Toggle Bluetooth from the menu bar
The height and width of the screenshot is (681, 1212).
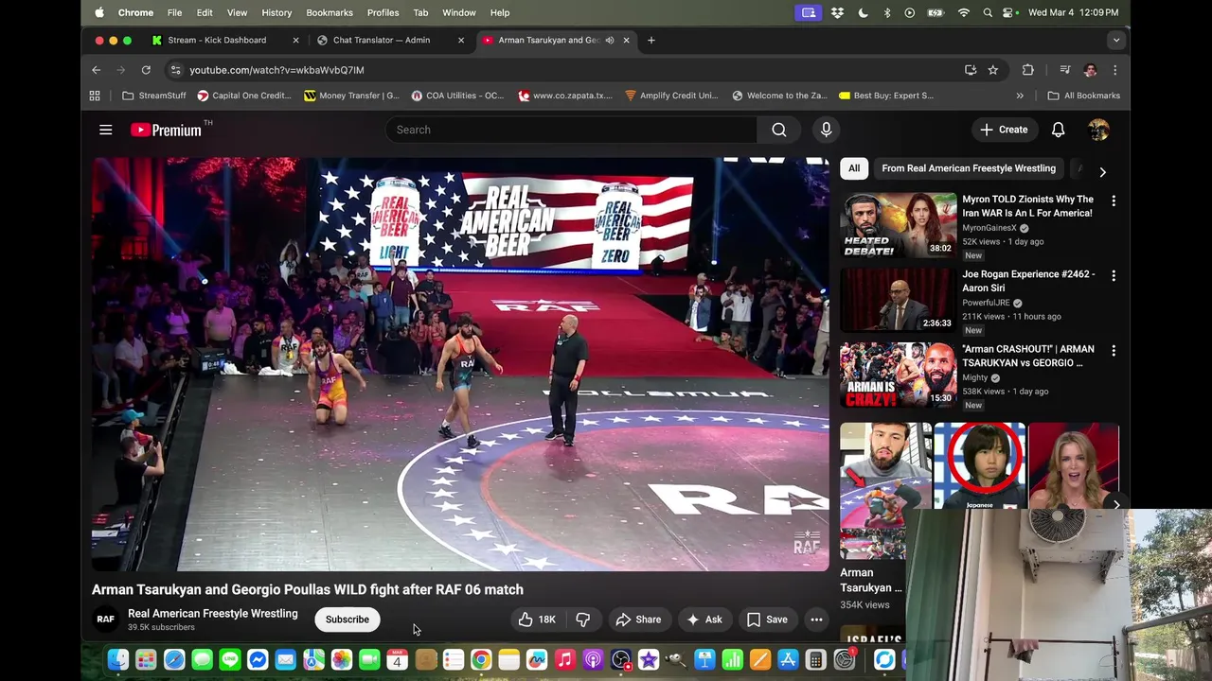(x=887, y=12)
